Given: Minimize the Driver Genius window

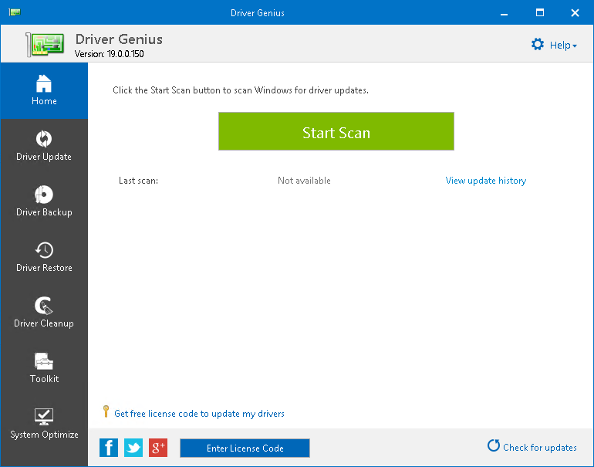Looking at the screenshot, I should pyautogui.click(x=504, y=13).
